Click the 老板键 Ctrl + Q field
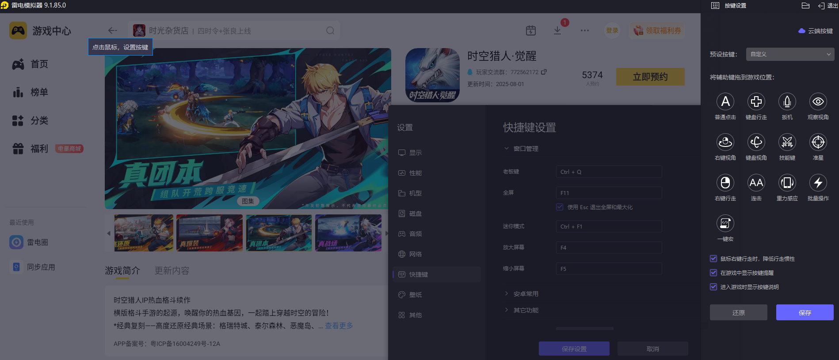 coord(609,172)
